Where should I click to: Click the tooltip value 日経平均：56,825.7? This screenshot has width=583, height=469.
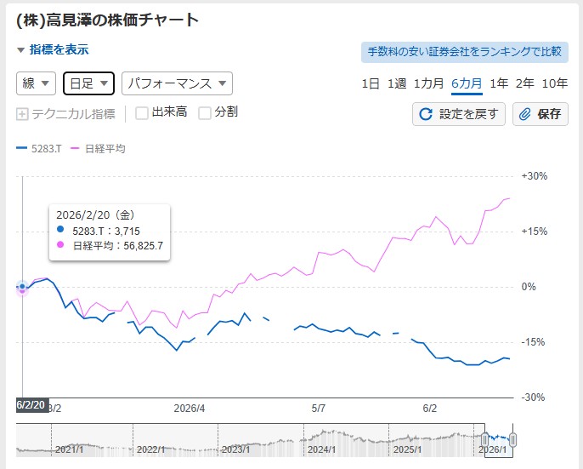pyautogui.click(x=118, y=246)
